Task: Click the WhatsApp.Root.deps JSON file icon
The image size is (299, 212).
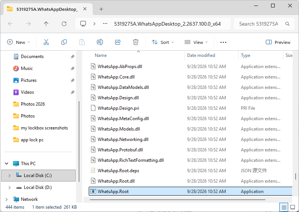Action: tap(93, 170)
